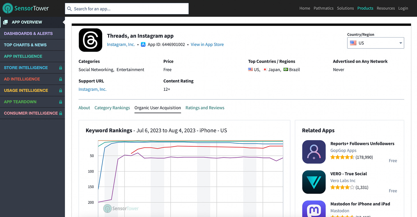417x217 pixels.
Task: Open Store Intelligence section
Action: click(x=32, y=68)
